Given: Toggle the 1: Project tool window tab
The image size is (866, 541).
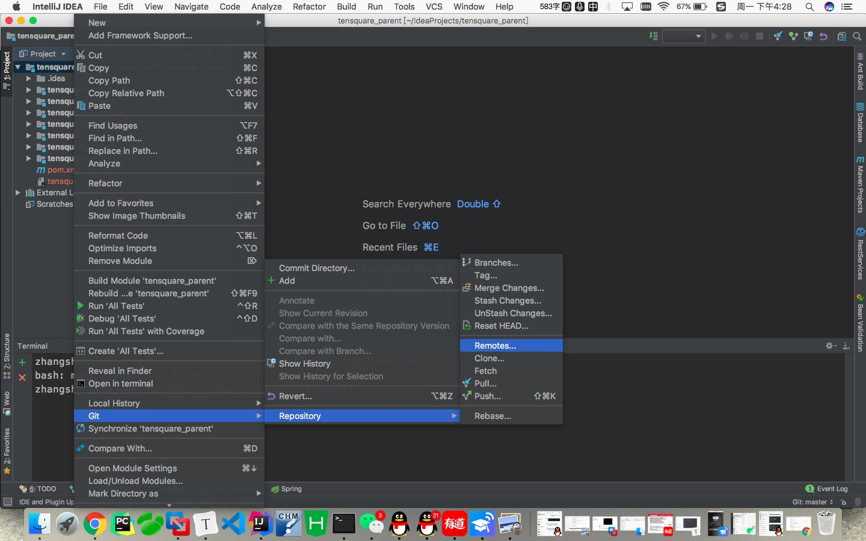Looking at the screenshot, I should tap(7, 70).
